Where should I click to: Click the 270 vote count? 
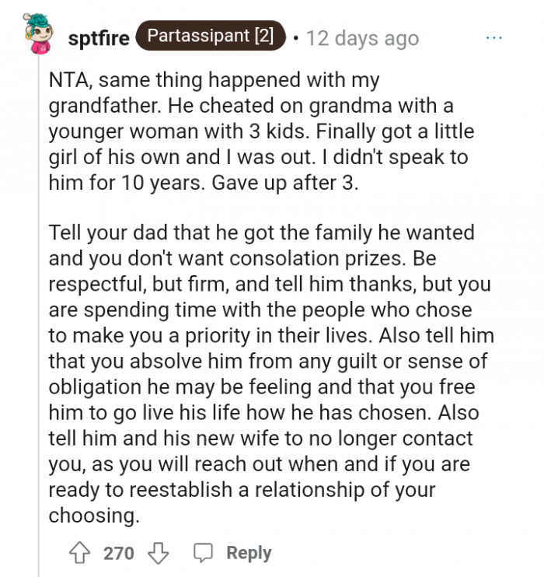[x=119, y=553]
